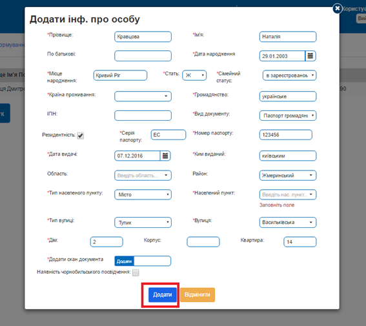Click the Корпус input box
366x326 pixels.
203,242
